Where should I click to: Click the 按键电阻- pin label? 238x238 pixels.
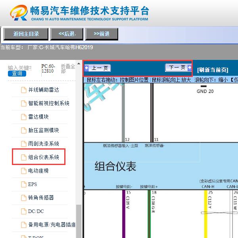(x=124, y=187)
